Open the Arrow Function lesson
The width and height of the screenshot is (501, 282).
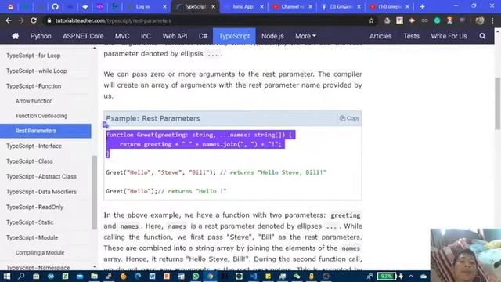pos(34,101)
